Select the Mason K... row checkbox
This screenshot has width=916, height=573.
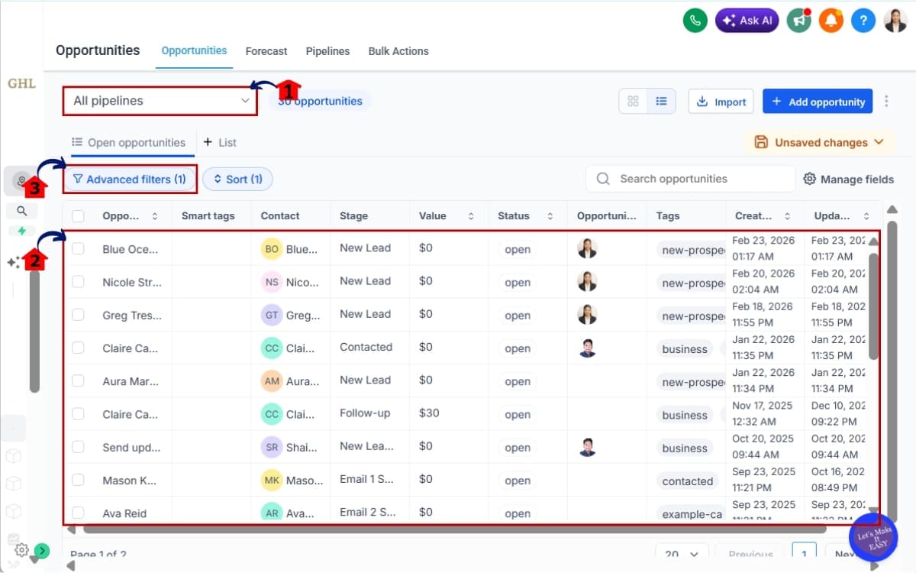(x=78, y=480)
